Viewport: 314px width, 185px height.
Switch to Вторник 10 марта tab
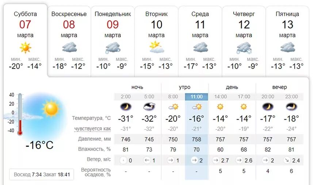[x=156, y=41]
